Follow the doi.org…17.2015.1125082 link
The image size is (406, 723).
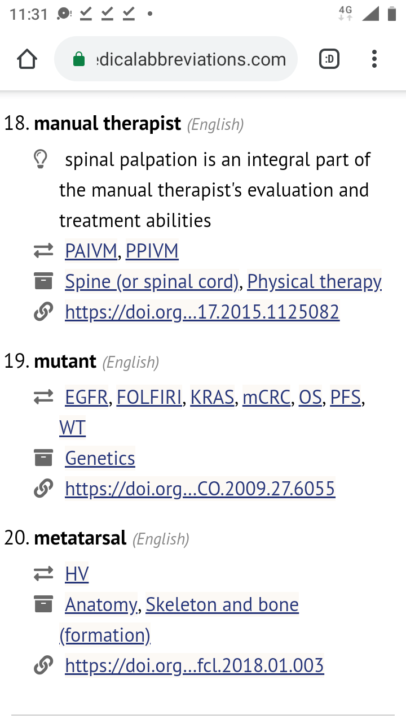202,312
